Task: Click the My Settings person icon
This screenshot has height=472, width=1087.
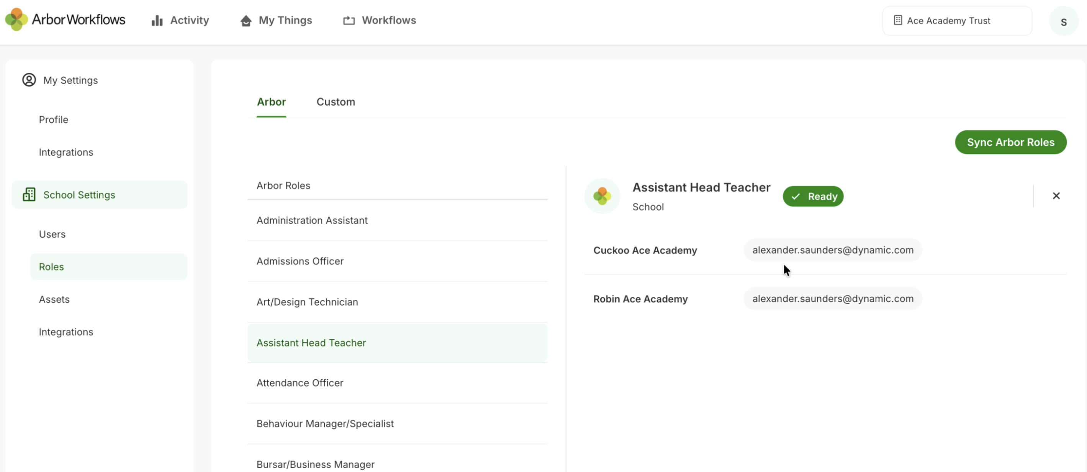Action: click(x=29, y=80)
